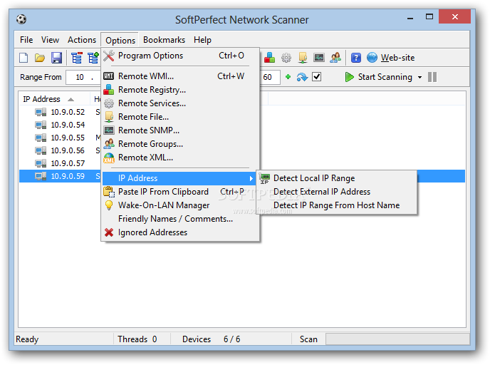The width and height of the screenshot is (490, 365).
Task: Click the computer icon for 10.9.0.52
Action: [x=41, y=112]
